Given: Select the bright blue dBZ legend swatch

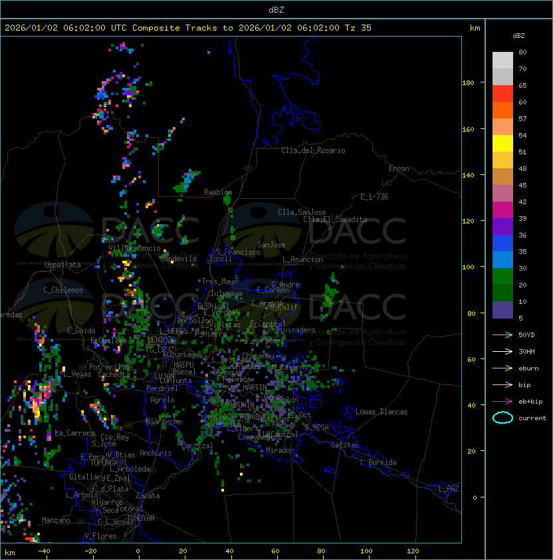Looking at the screenshot, I should point(502,243).
